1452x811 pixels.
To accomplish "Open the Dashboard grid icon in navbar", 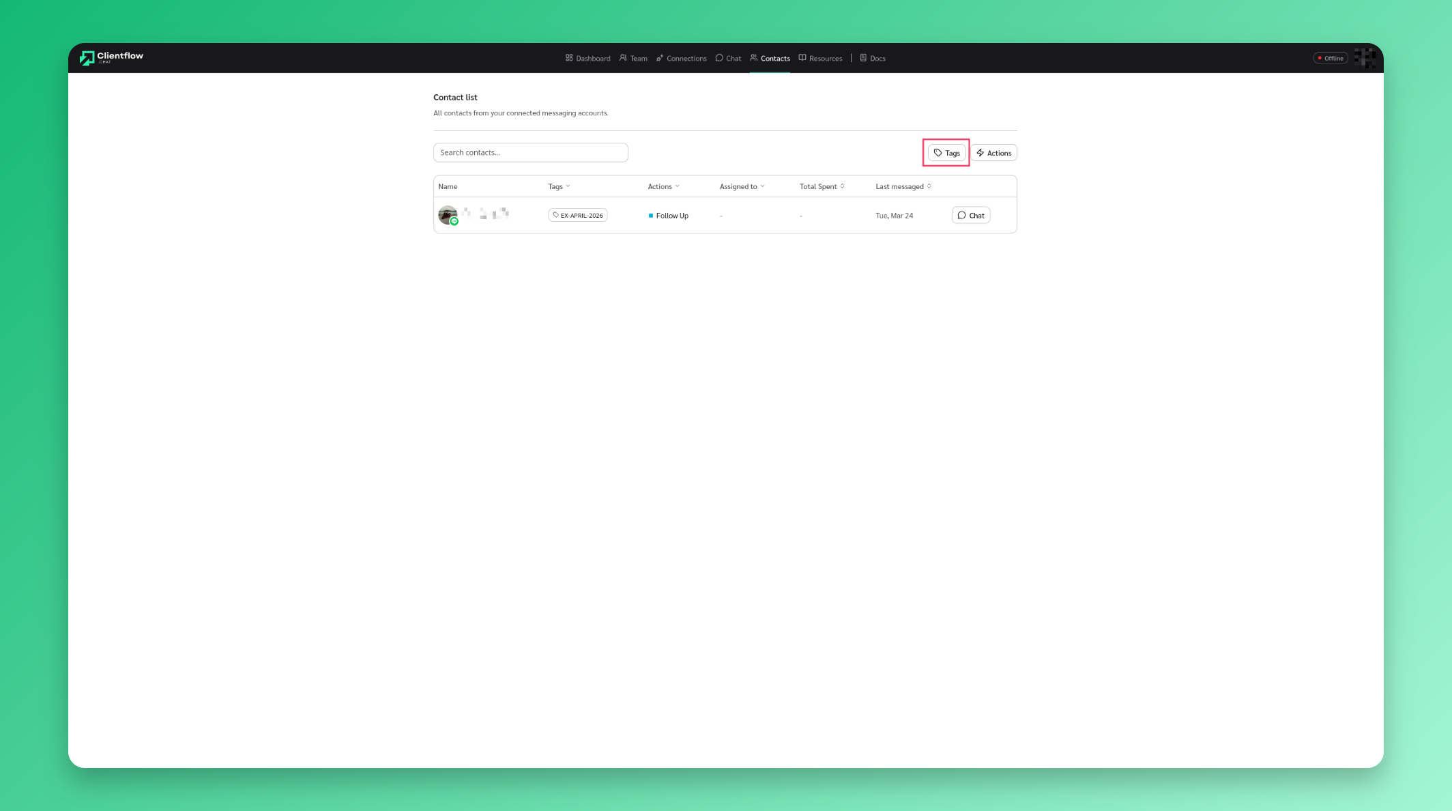I will (x=569, y=58).
